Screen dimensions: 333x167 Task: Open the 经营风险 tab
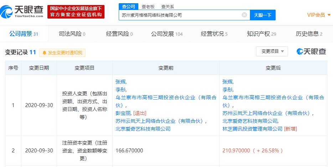[x=119, y=34]
